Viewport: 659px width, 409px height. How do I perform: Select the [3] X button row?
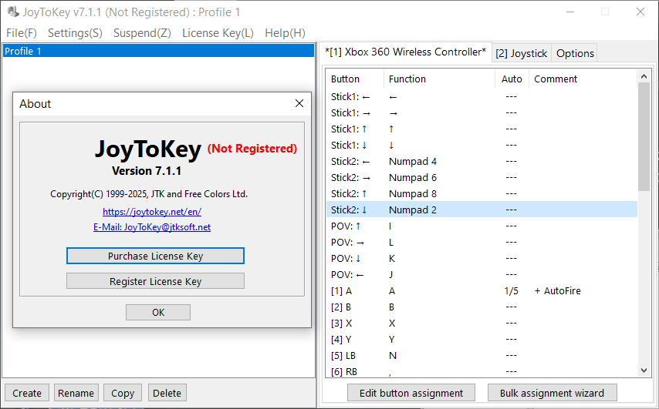coord(482,323)
